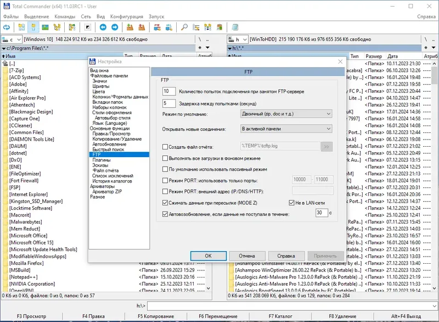Screen dimensions: 439x322
Task: Click the left panel favorites asterisk button
Action: pos(200,48)
